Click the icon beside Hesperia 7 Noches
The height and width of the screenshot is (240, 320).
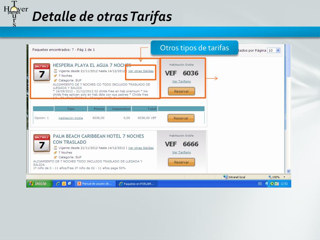(55, 76)
